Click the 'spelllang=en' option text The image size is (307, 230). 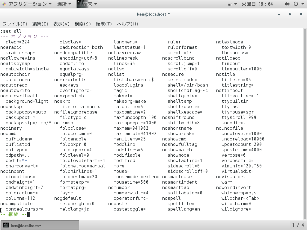click(184, 209)
